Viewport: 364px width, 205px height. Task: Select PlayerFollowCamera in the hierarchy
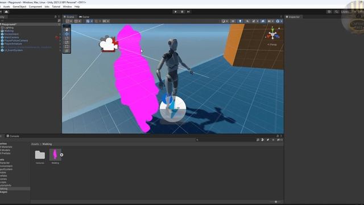point(16,40)
